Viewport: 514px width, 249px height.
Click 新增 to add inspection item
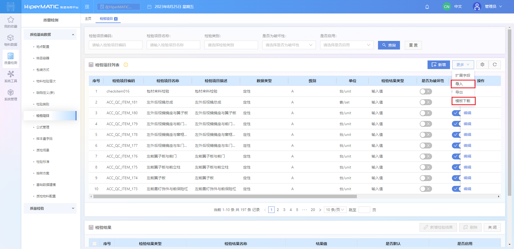(x=439, y=65)
